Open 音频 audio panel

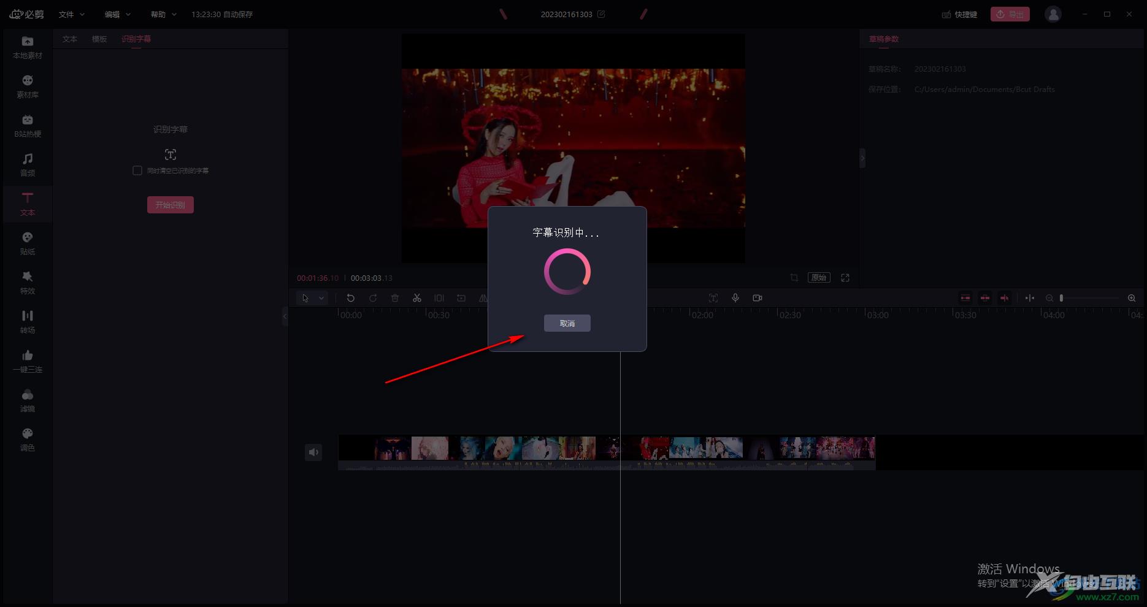point(28,166)
